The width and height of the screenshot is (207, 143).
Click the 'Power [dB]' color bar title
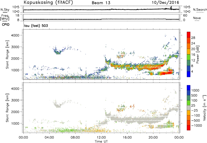[197, 54]
